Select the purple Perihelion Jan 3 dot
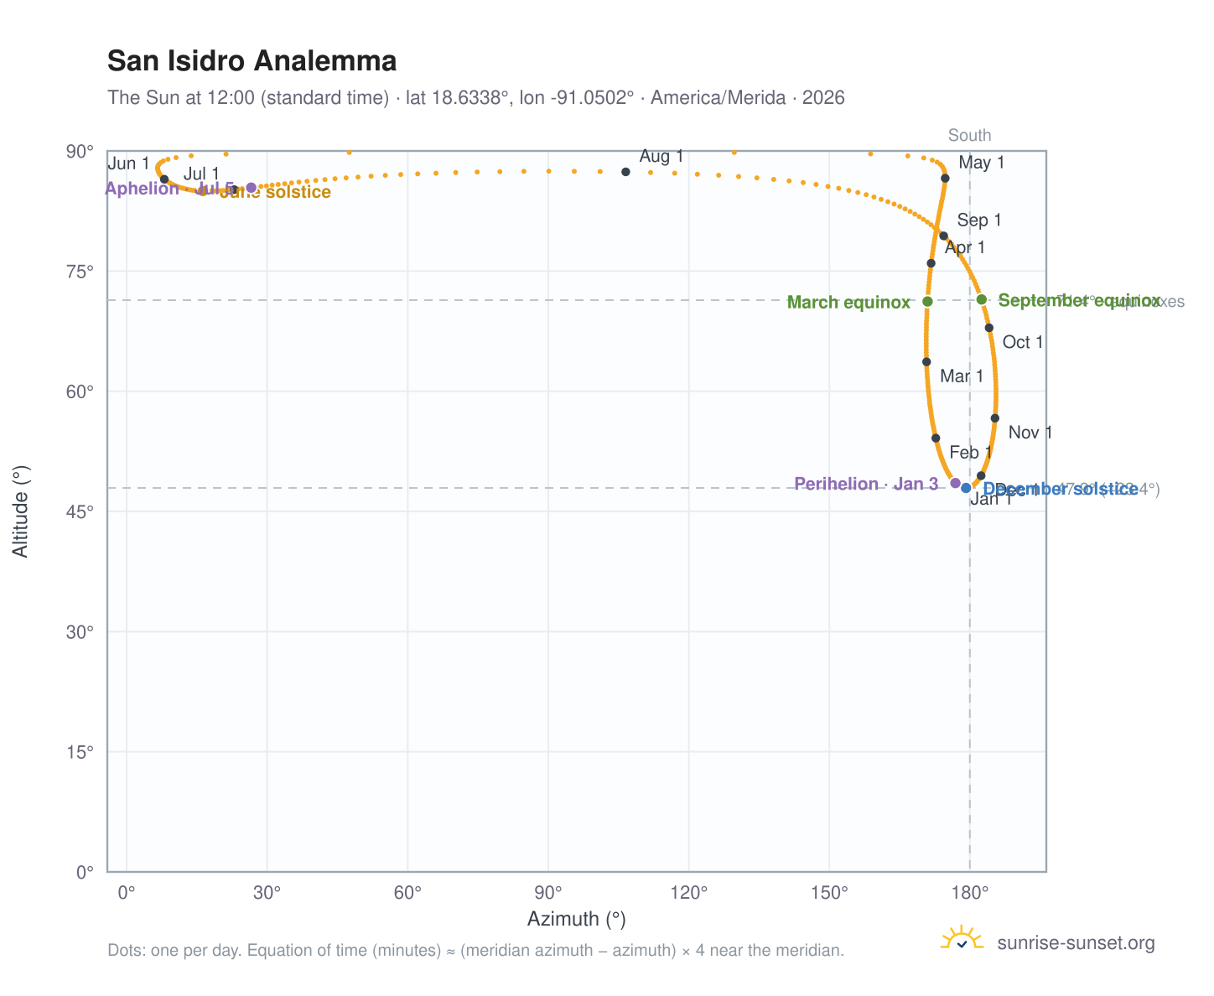The width and height of the screenshot is (1214, 996). pos(955,483)
